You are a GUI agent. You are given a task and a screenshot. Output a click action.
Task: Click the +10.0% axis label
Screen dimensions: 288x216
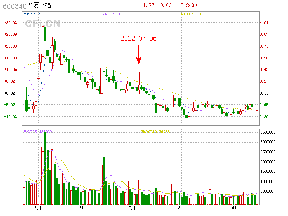tap(11, 69)
